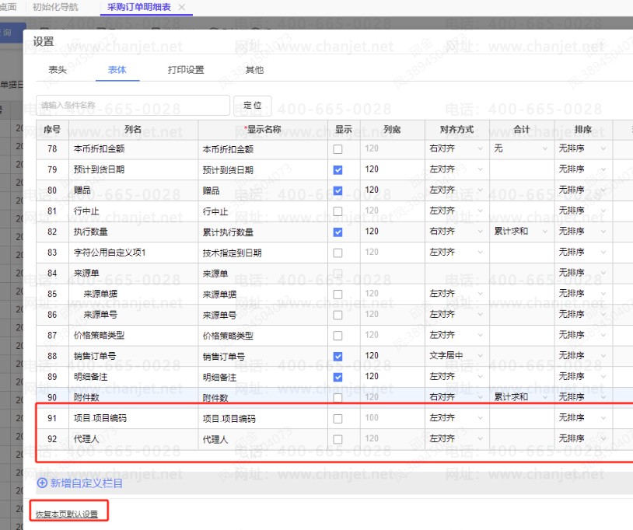
Task: Uncheck display checkbox for 赠品 row
Action: [x=337, y=190]
